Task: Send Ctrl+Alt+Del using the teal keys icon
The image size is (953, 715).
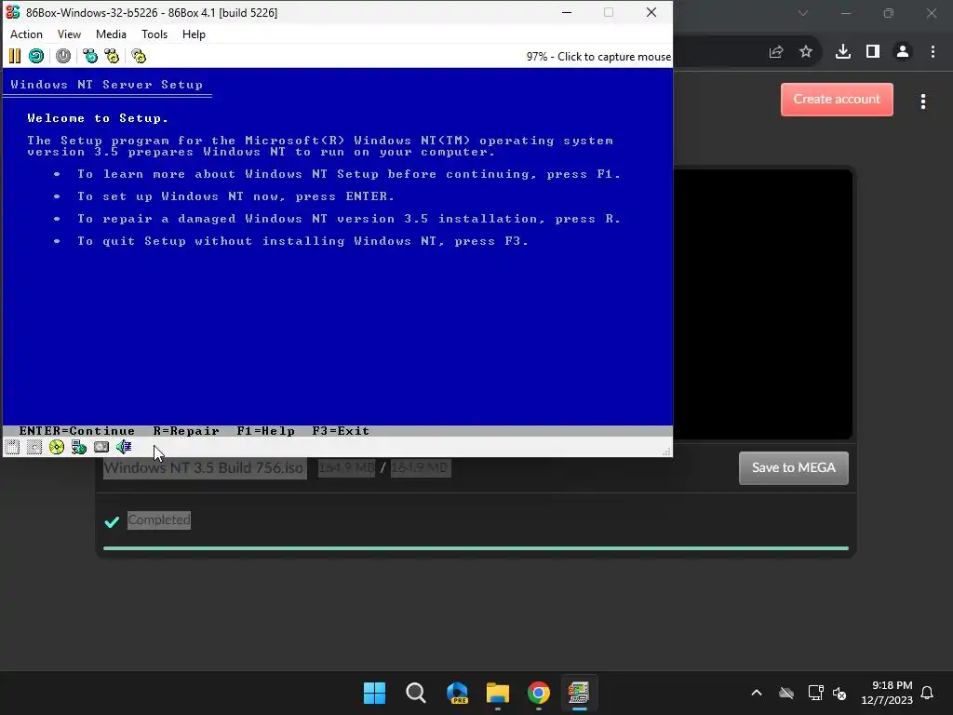Action: (x=90, y=57)
